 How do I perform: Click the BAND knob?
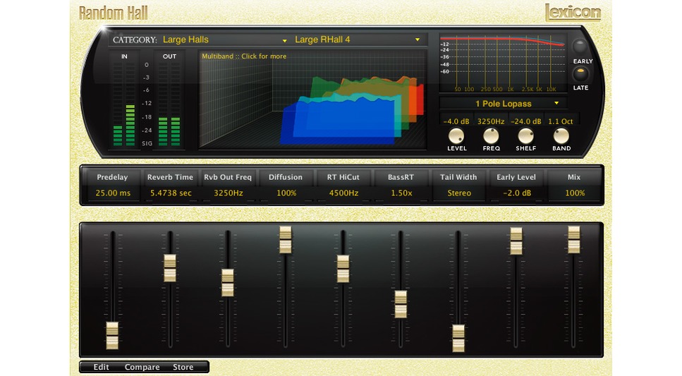pyautogui.click(x=561, y=136)
